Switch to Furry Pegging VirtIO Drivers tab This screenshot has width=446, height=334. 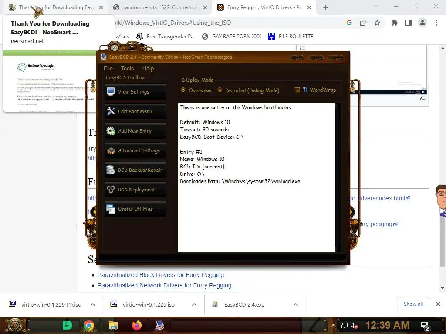pyautogui.click(x=264, y=7)
